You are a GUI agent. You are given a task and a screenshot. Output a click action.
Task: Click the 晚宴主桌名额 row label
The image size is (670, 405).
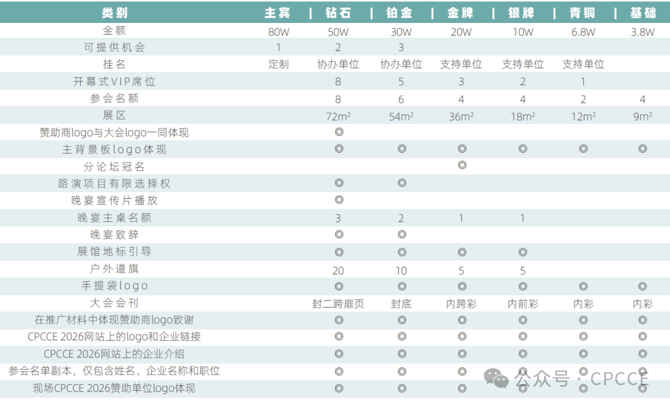coord(114,218)
